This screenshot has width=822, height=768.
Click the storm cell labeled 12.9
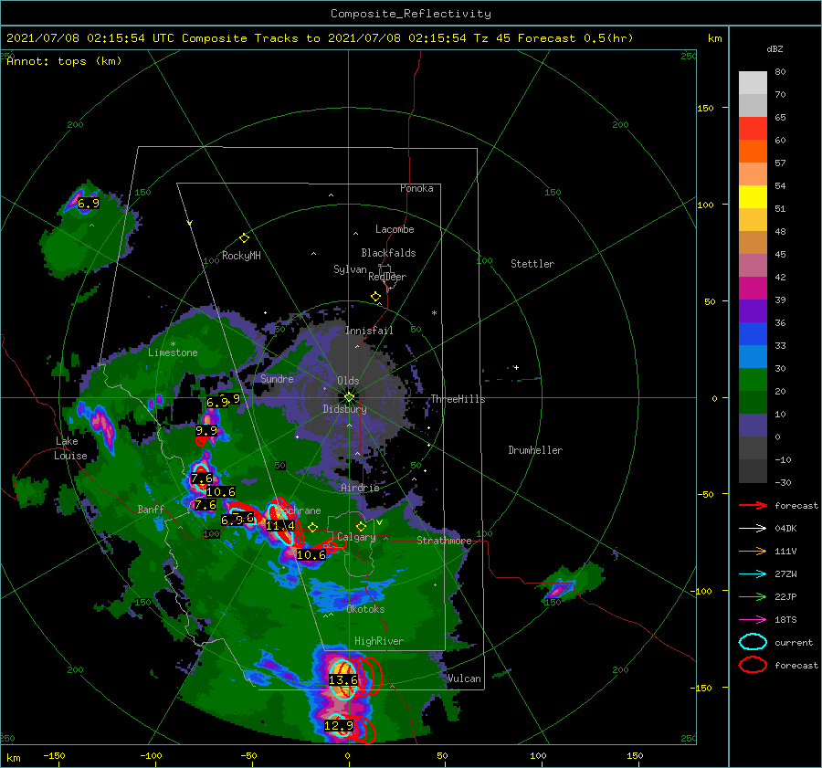[x=339, y=726]
